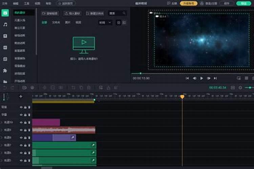Click the orange timeline playhead marker
Image resolution: width=254 pixels, height=169 pixels.
(182, 97)
